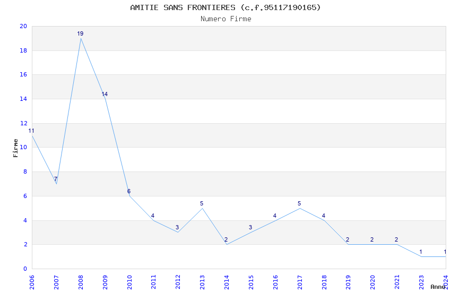Click the y-axis value 20
The image size is (451, 292).
tap(23, 26)
